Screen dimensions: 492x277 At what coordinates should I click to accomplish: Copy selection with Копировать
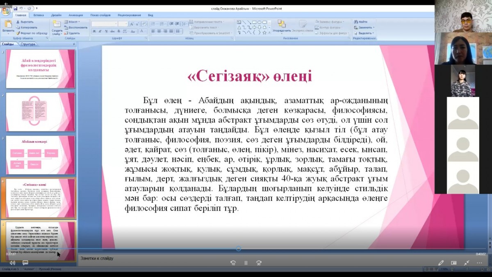26,27
